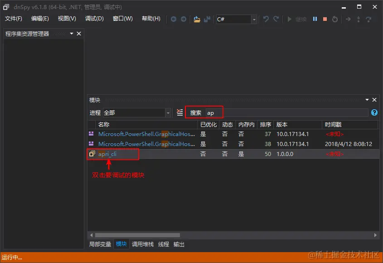Click the step over icon
Screen dimensions: 383x263
pyautogui.click(x=368, y=19)
